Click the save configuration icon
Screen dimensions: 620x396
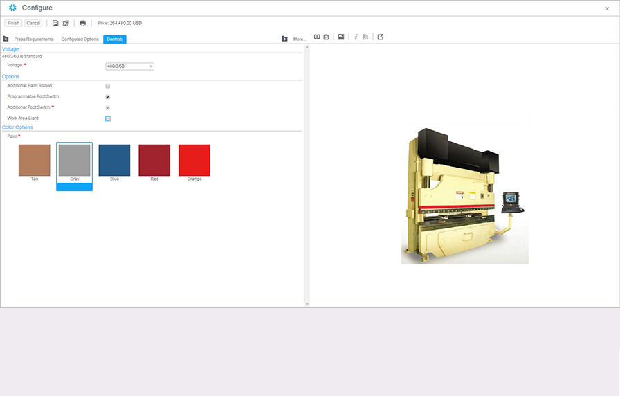pyautogui.click(x=55, y=23)
